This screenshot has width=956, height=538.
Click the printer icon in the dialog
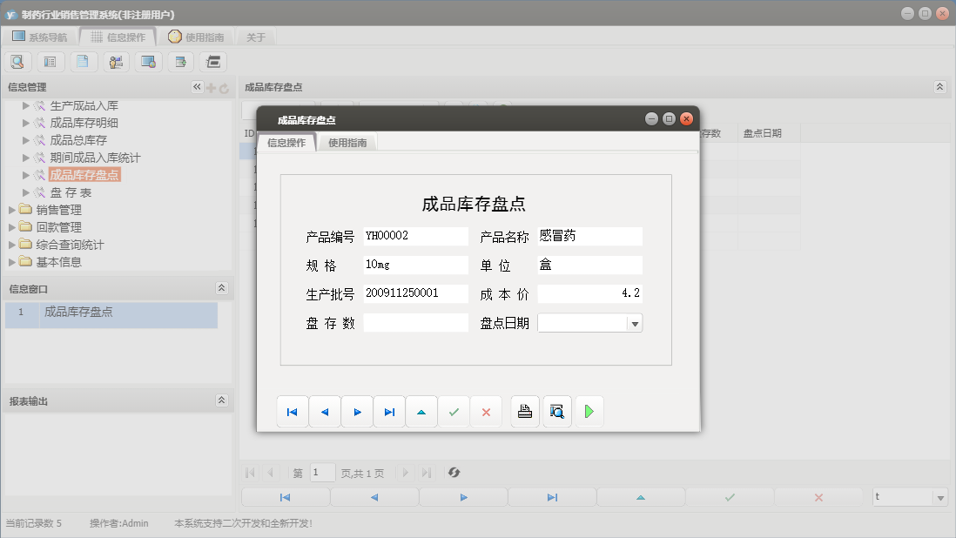524,412
